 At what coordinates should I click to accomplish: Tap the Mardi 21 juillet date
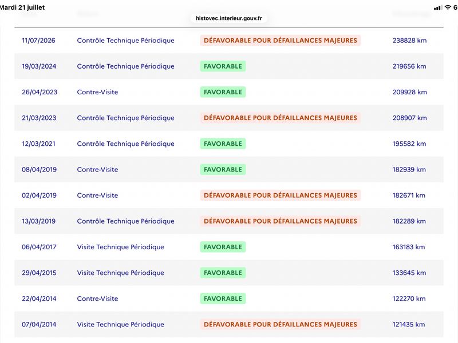coord(22,7)
